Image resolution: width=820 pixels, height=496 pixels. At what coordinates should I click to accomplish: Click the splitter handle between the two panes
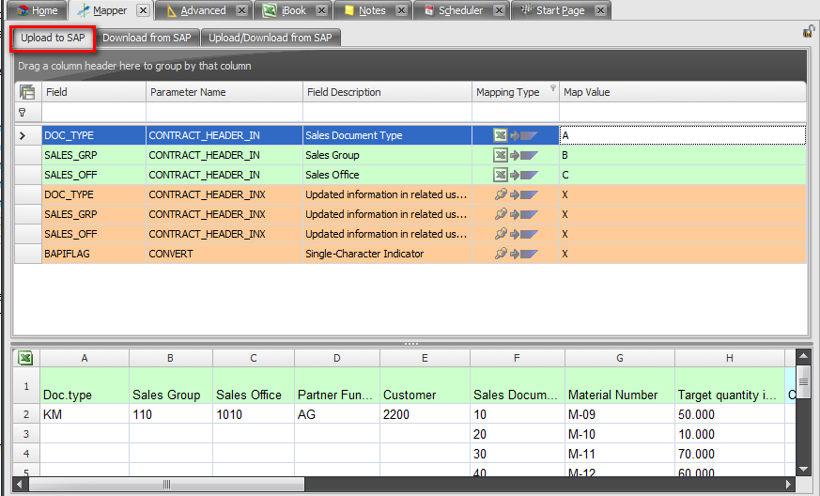click(410, 344)
